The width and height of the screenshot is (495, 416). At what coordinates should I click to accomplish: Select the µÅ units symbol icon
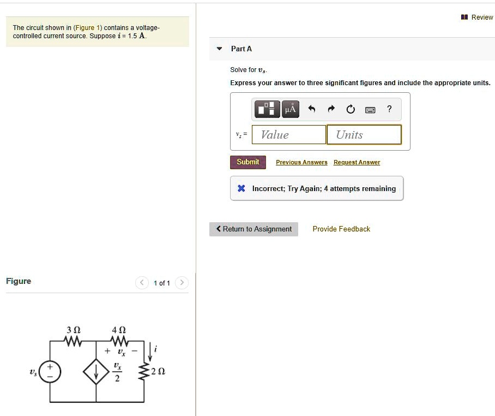(x=290, y=109)
